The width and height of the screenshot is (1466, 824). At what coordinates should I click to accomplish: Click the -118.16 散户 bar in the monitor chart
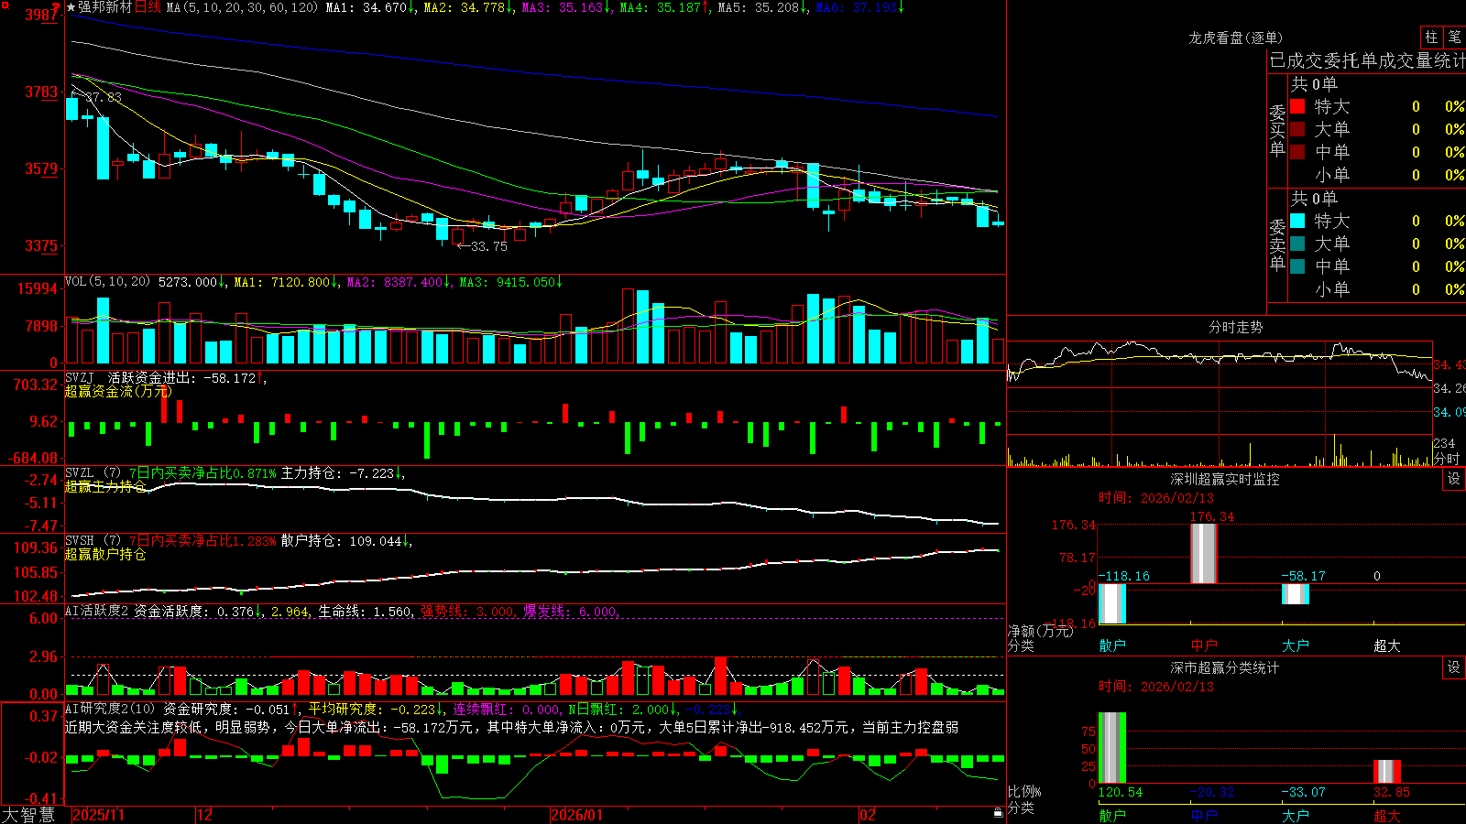coord(1112,604)
